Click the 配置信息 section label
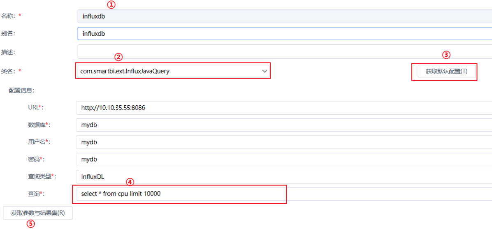 click(x=21, y=91)
